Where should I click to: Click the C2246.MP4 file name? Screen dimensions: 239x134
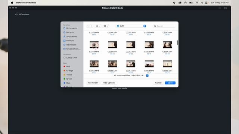tap(149, 33)
